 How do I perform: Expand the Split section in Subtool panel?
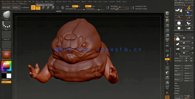176,83
